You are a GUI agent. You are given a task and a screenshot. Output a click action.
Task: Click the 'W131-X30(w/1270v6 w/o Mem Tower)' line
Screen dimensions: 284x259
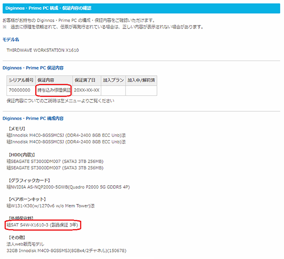click(x=51, y=206)
